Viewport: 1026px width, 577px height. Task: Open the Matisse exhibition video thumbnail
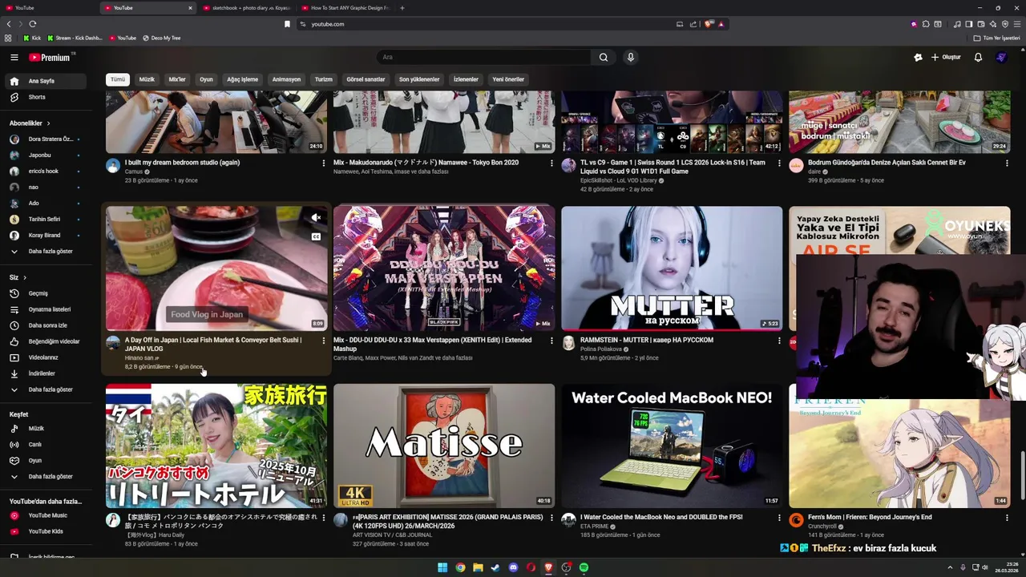[444, 445]
